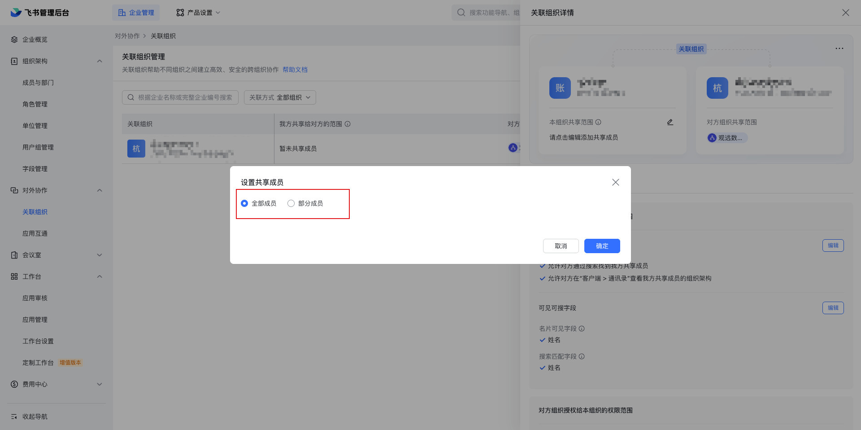The width and height of the screenshot is (861, 430).
Task: Click the info icon next to 搜索匹配字段
Action: click(582, 356)
